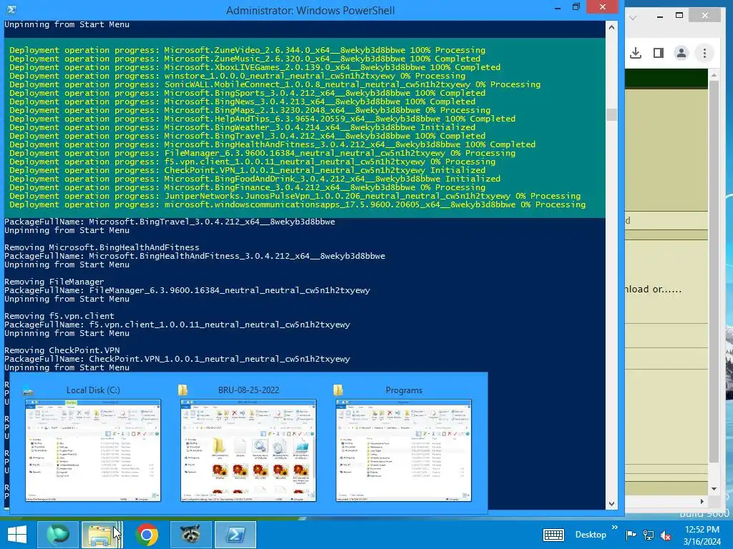Select the BRU-08-25-2022 window thumbnail
Viewport: 733px width, 549px height.
pyautogui.click(x=248, y=450)
